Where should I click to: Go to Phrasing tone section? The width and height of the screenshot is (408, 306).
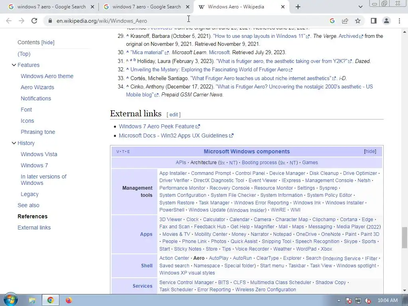point(38,132)
